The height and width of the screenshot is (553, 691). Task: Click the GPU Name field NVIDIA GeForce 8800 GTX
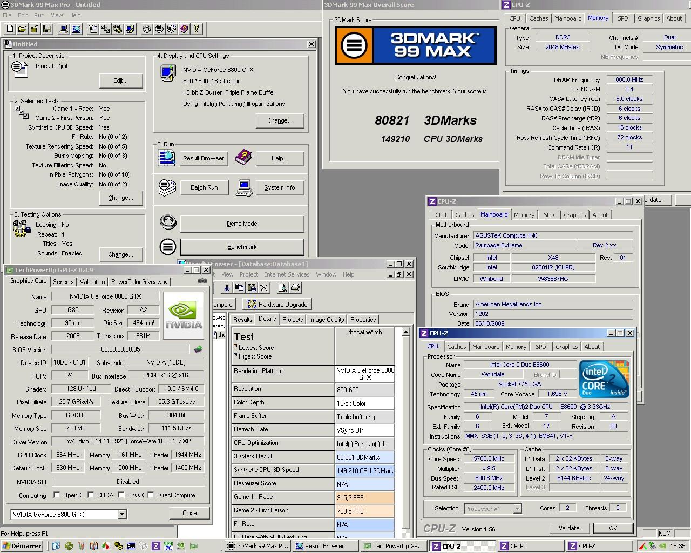point(105,296)
